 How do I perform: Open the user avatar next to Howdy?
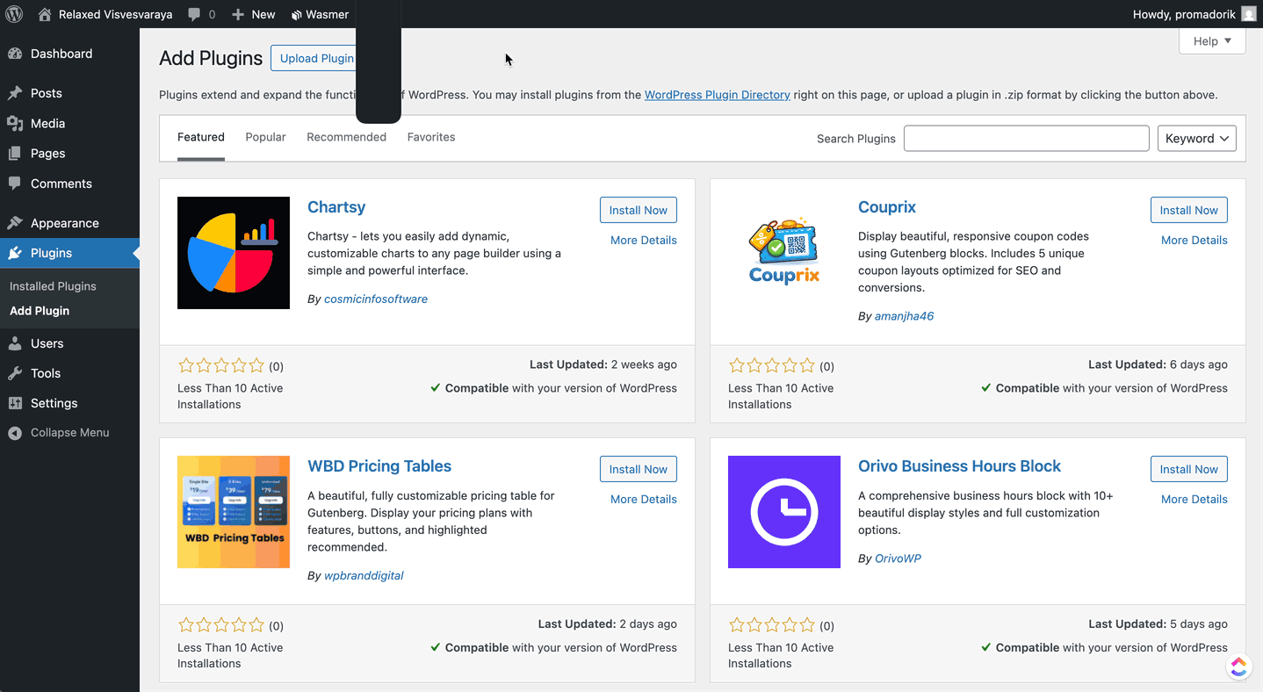tap(1248, 14)
